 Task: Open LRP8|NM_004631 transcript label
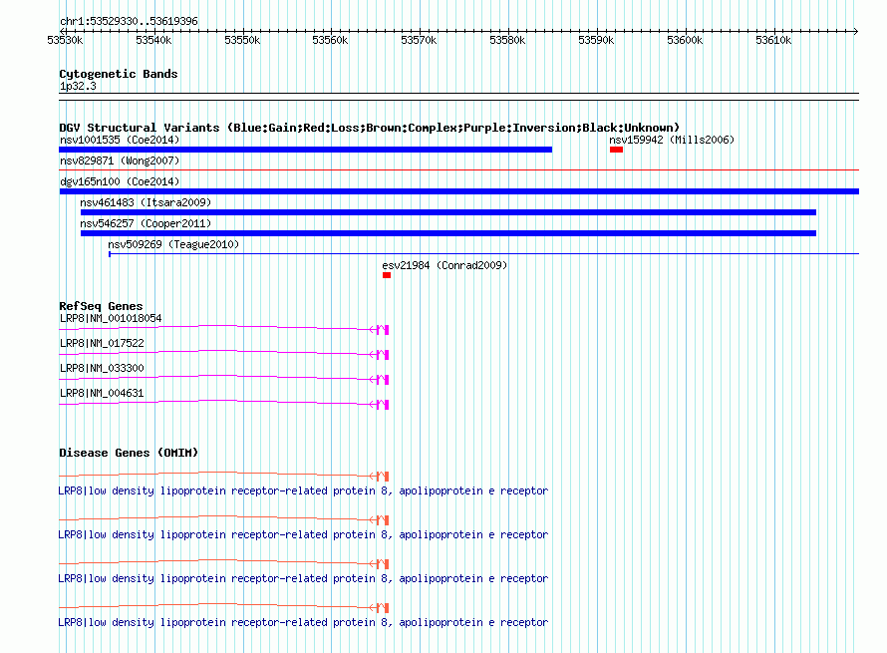point(102,393)
